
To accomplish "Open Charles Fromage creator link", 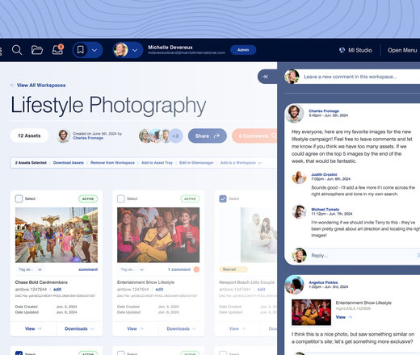I will tap(88, 138).
